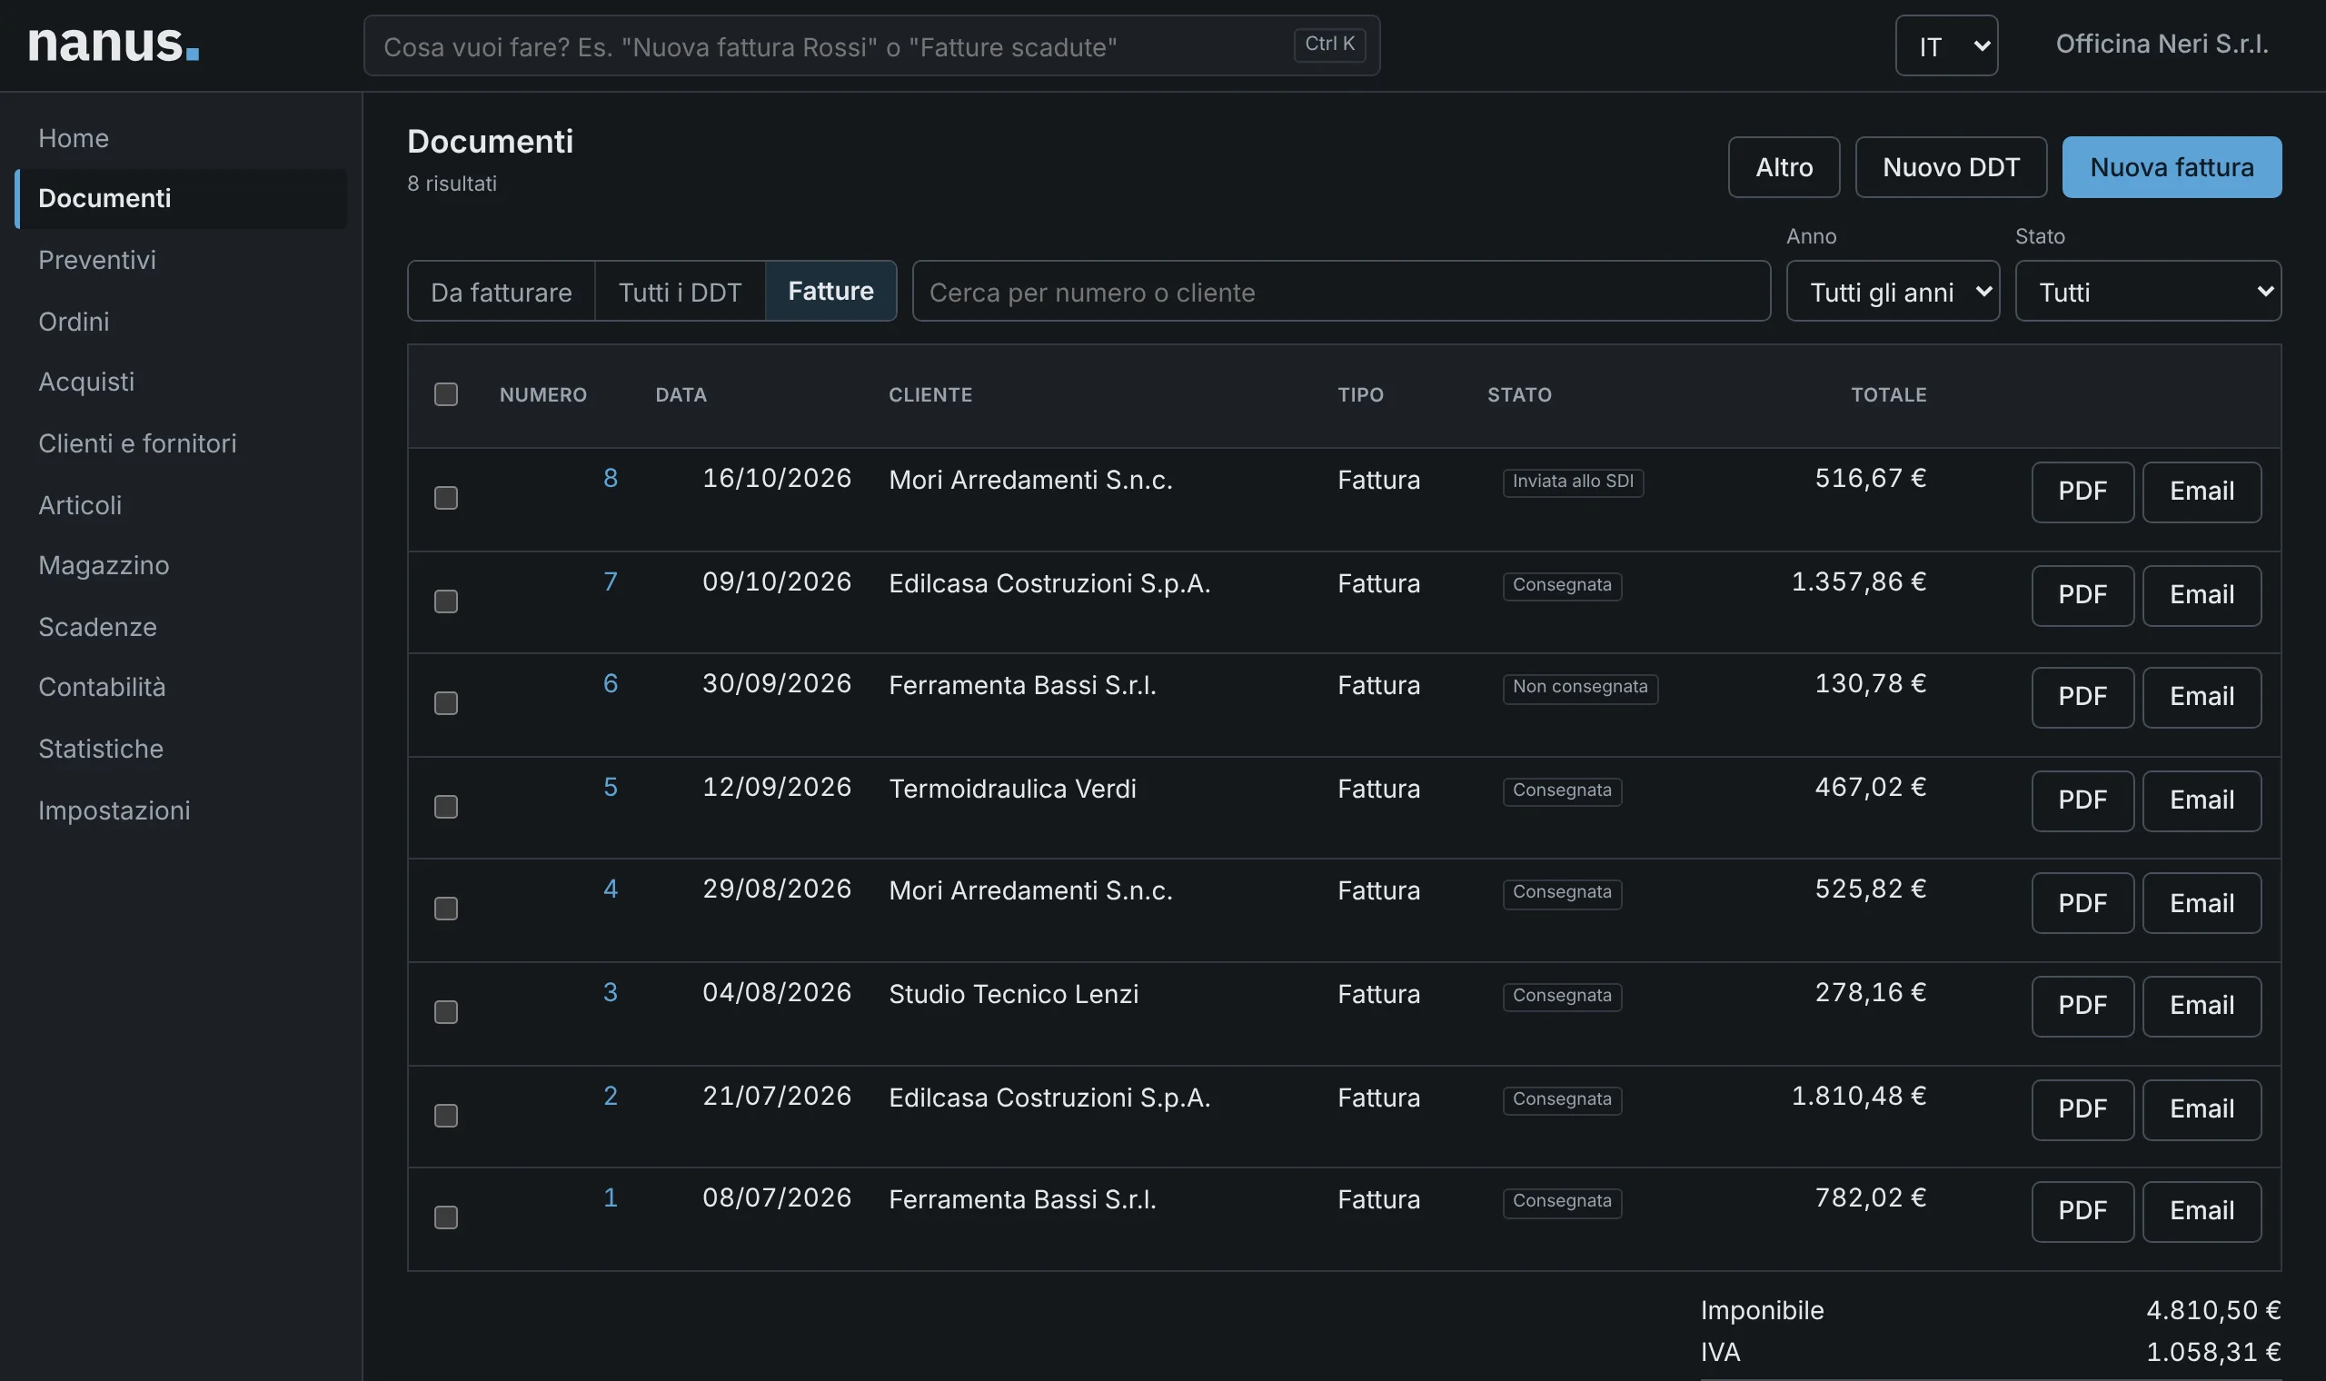2326x1381 pixels.
Task: Open Magazzino in the sidebar
Action: click(x=182, y=565)
